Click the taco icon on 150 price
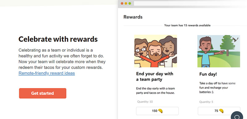Screen dimensions: 247x119 [x=160, y=111]
